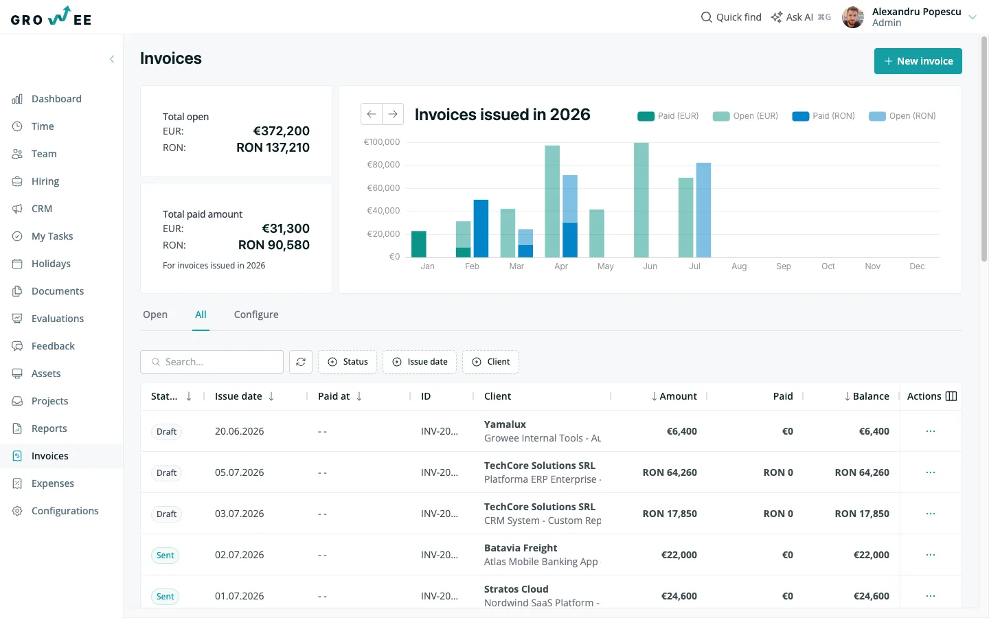This screenshot has height=618, width=989.
Task: Click the page vertical scrollbar
Action: point(984,148)
